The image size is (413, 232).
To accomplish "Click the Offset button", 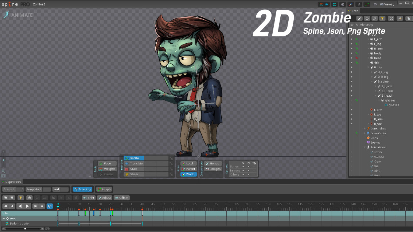I will point(121,197).
